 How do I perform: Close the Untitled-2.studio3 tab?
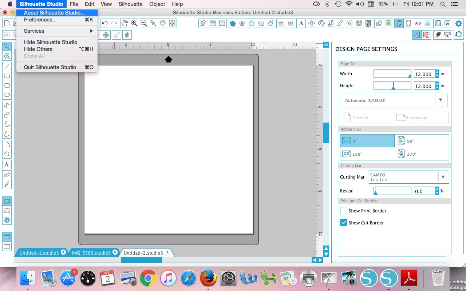pos(167,252)
